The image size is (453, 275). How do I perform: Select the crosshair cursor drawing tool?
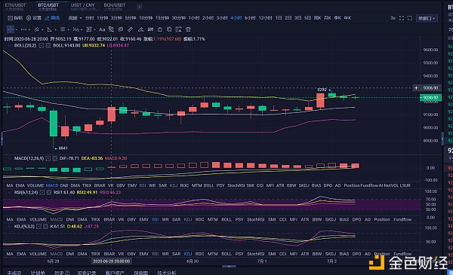click(10, 29)
